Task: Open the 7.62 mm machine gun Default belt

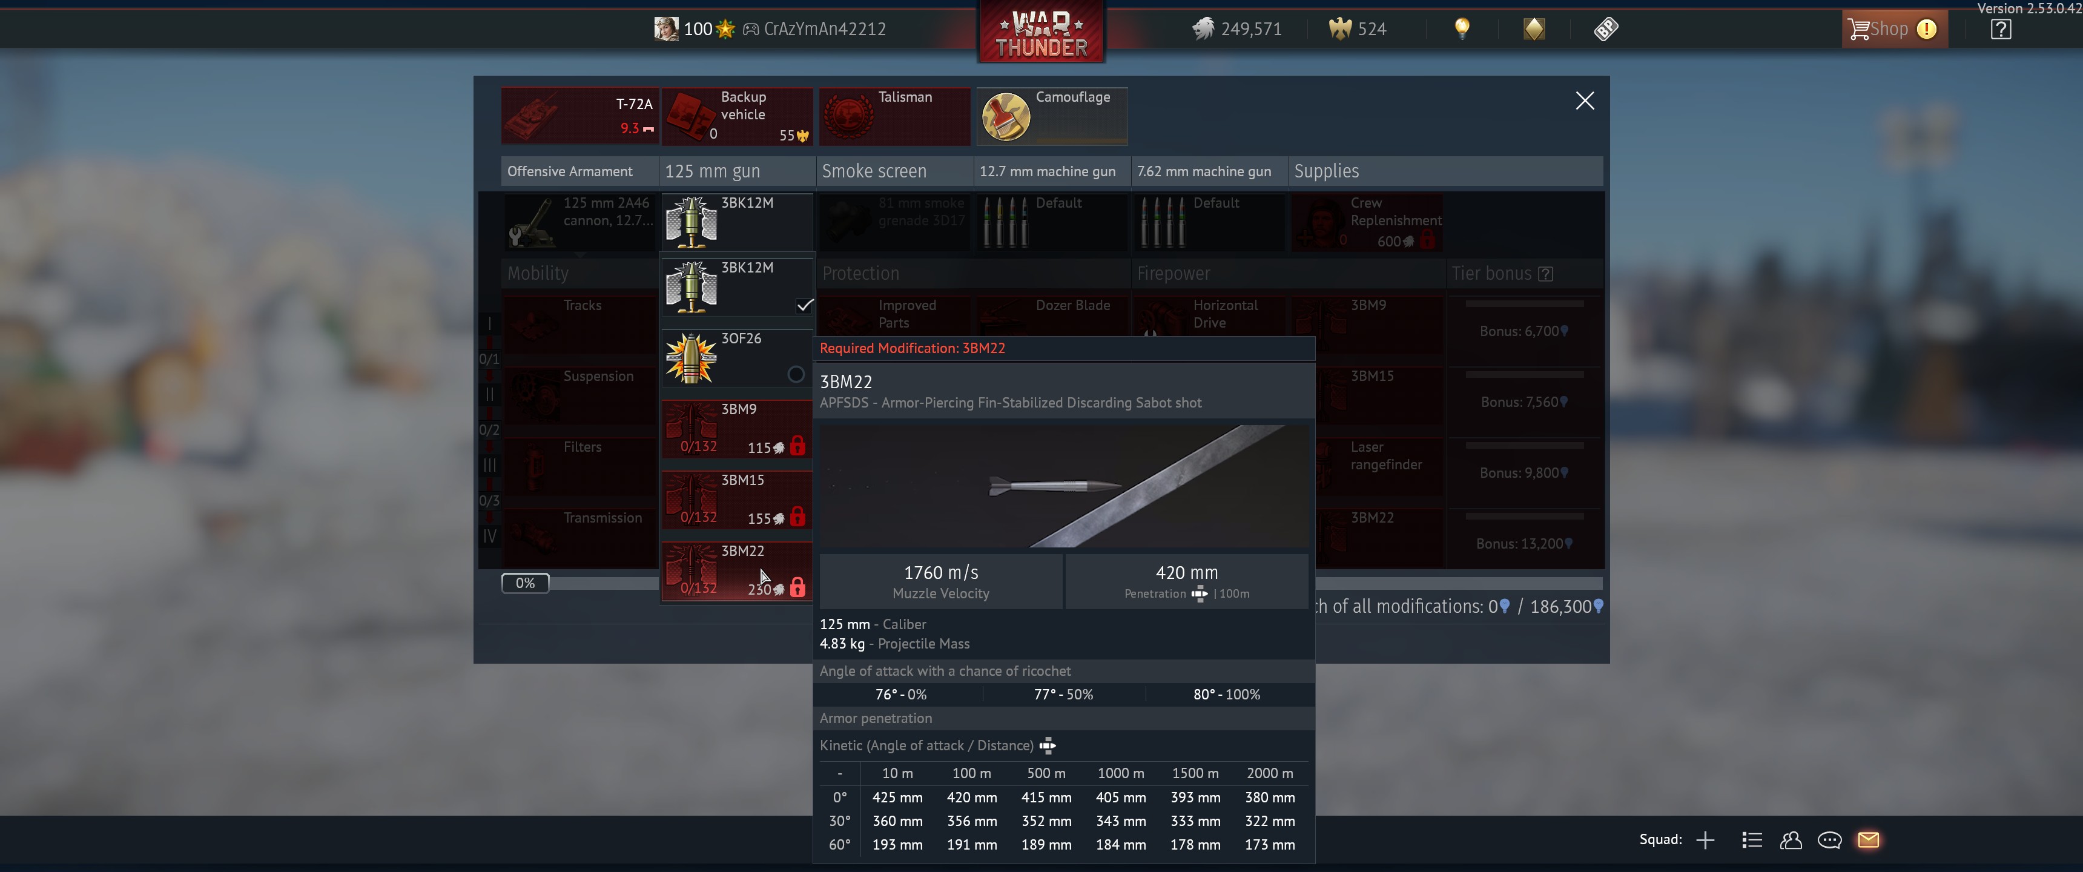Action: pyautogui.click(x=1209, y=221)
